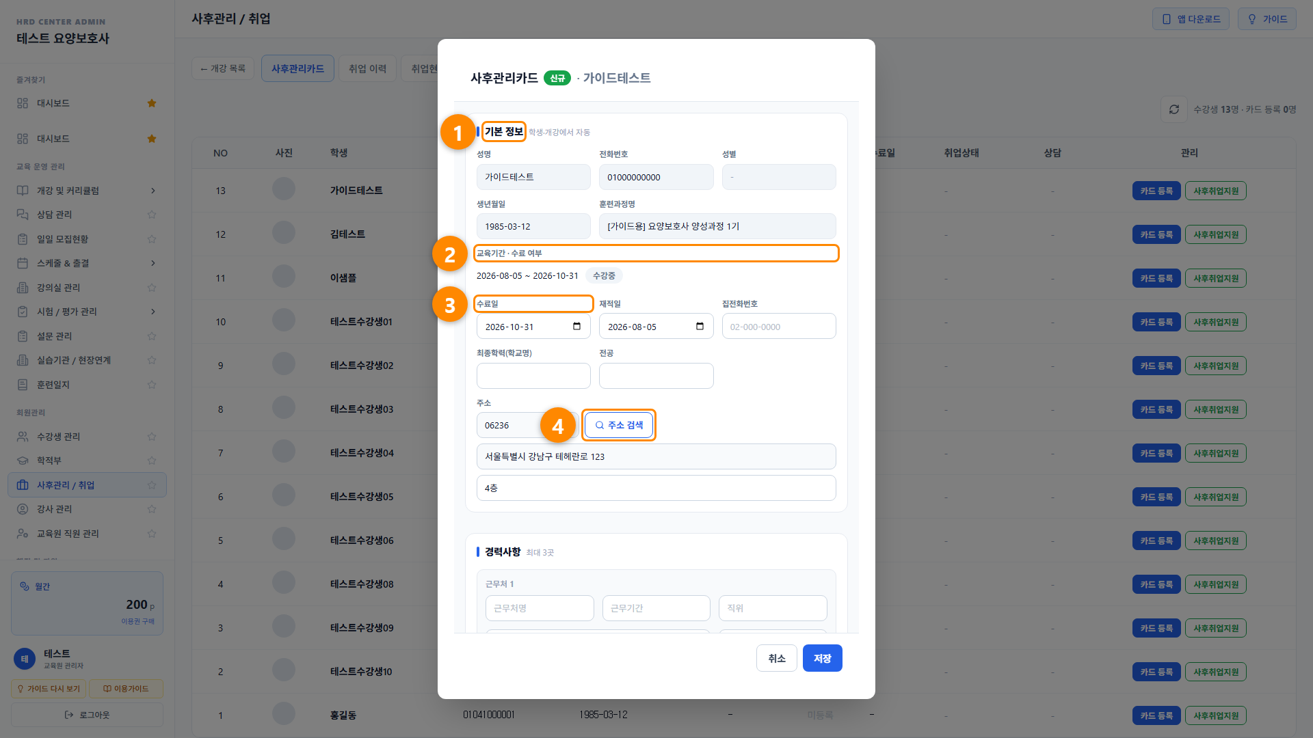Open calendar picker in 수료일 date field

click(x=576, y=327)
